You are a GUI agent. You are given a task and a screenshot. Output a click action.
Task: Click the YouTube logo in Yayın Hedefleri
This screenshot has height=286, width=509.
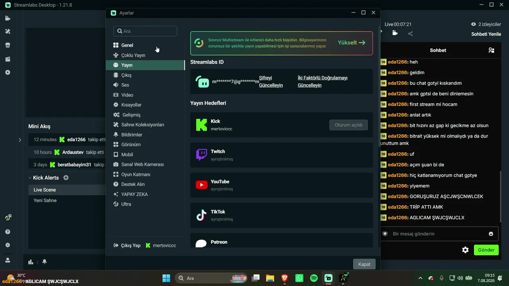(x=202, y=185)
